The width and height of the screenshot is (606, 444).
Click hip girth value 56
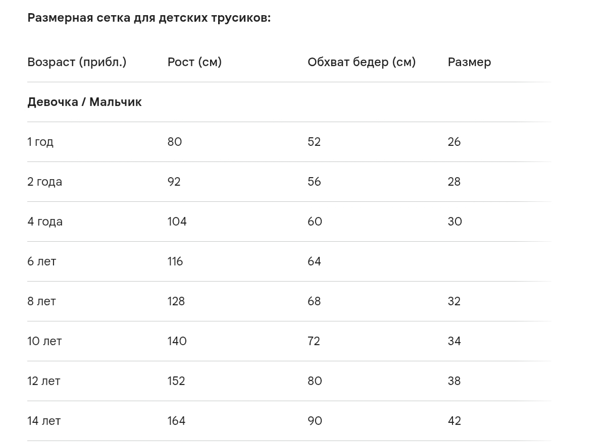[314, 182]
